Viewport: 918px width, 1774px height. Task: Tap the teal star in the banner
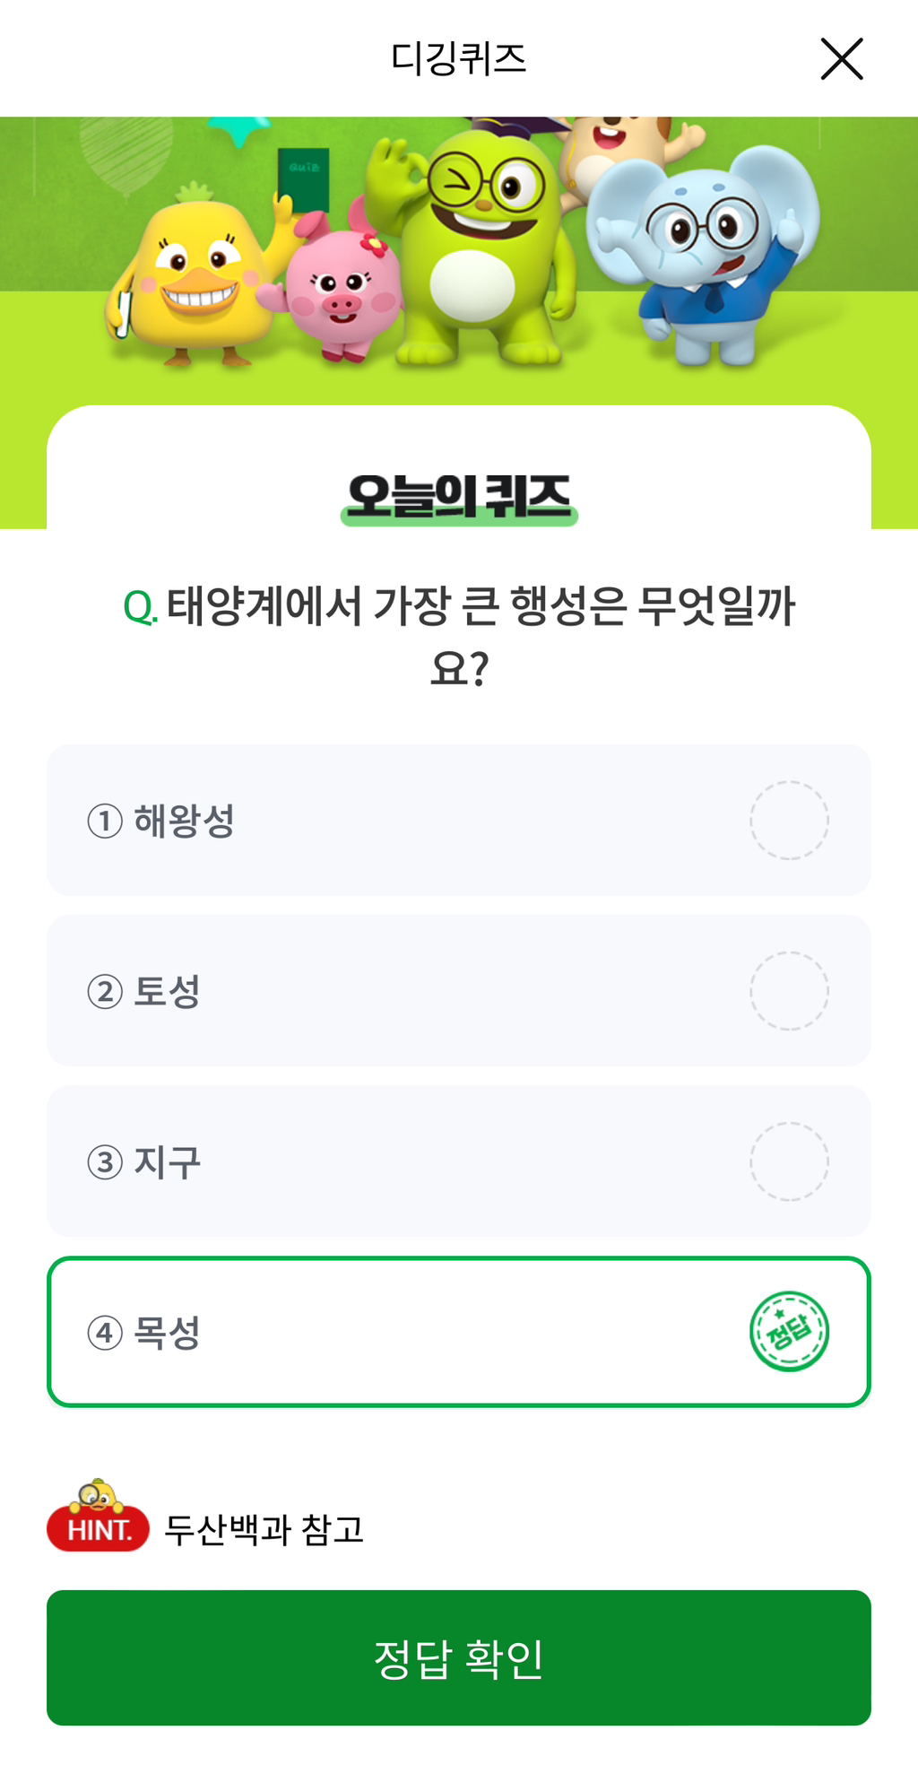click(x=239, y=130)
